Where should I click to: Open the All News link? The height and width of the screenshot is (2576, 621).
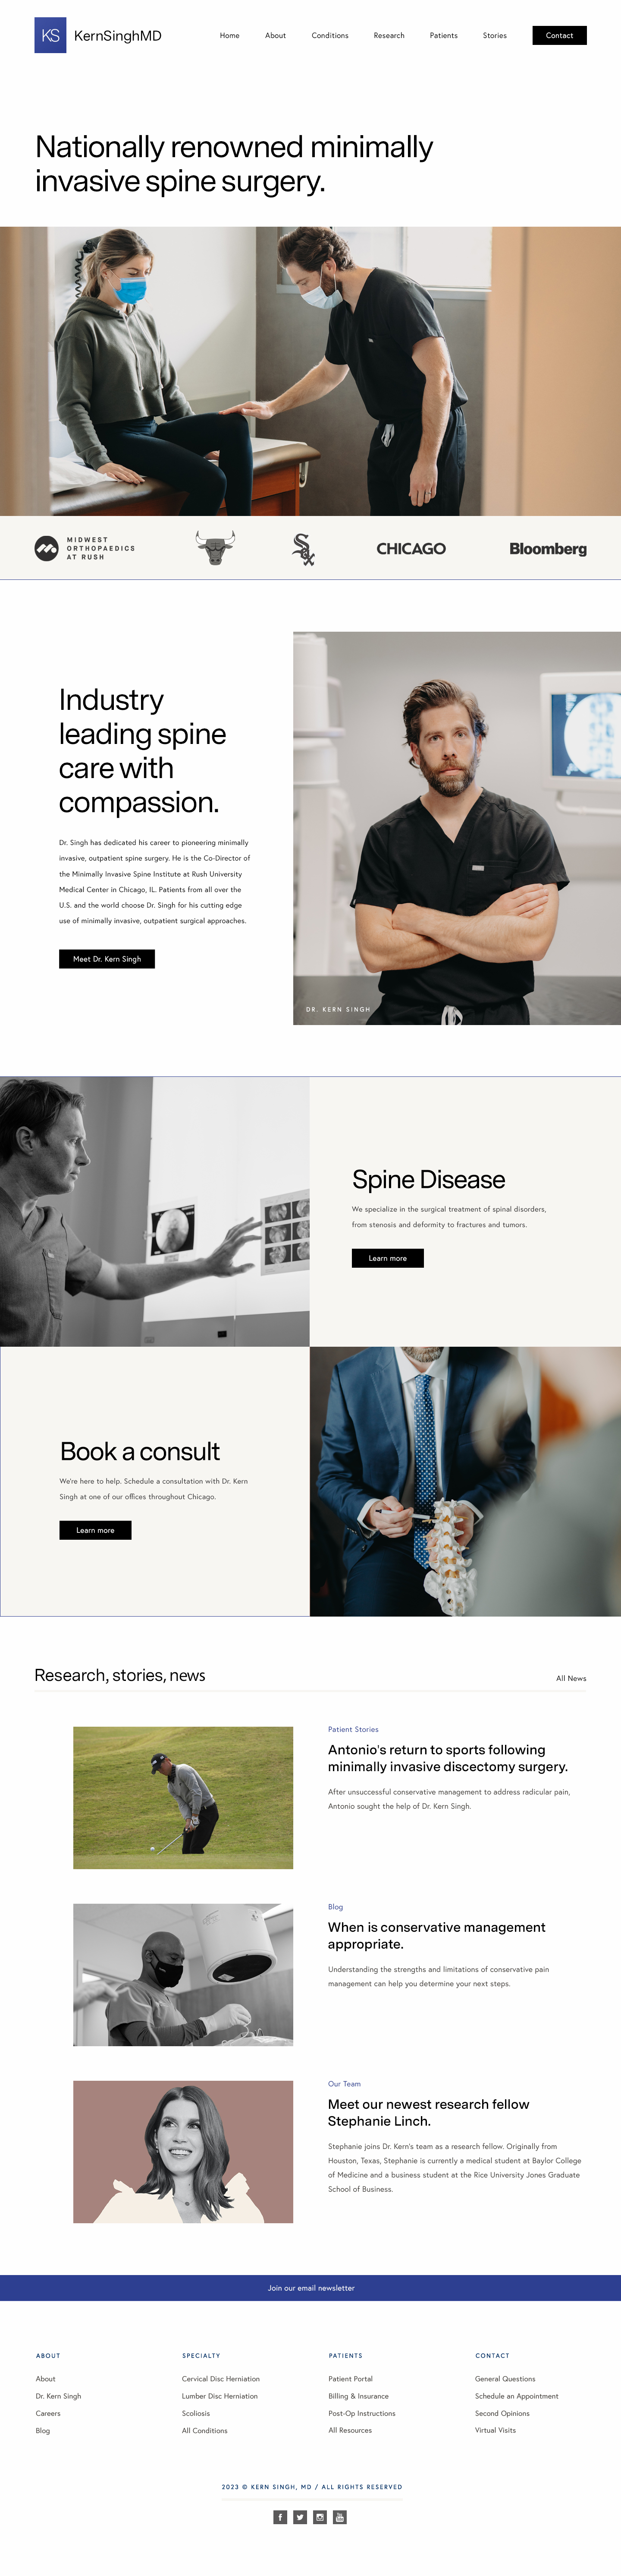[x=571, y=1678]
